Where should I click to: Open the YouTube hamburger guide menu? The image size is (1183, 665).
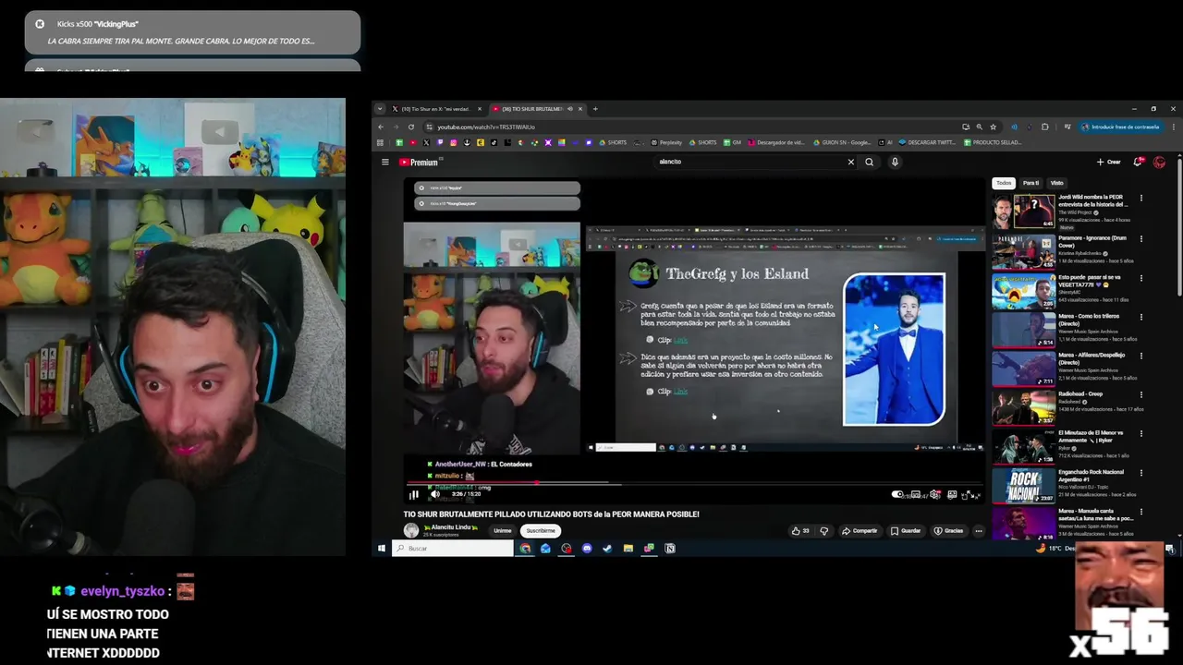[x=385, y=162]
